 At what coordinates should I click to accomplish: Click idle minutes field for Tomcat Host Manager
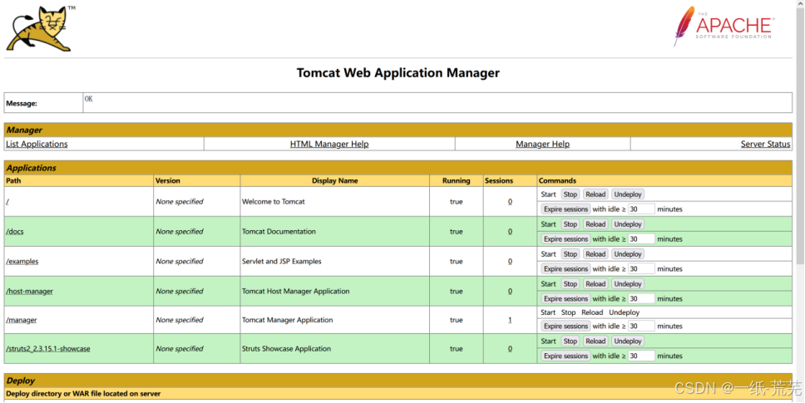click(641, 298)
